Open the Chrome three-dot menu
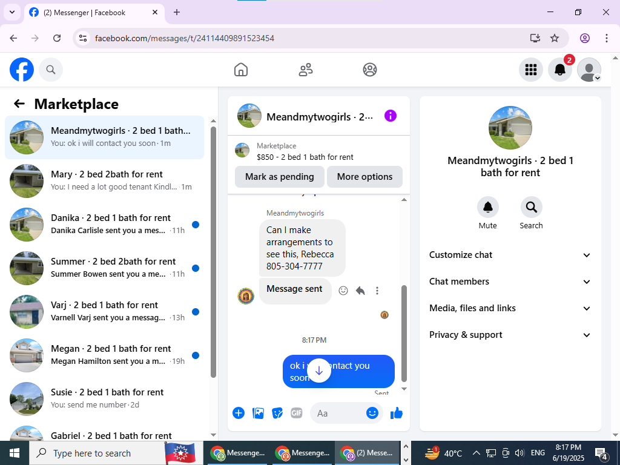Screen dimensions: 620x465 [x=607, y=38]
